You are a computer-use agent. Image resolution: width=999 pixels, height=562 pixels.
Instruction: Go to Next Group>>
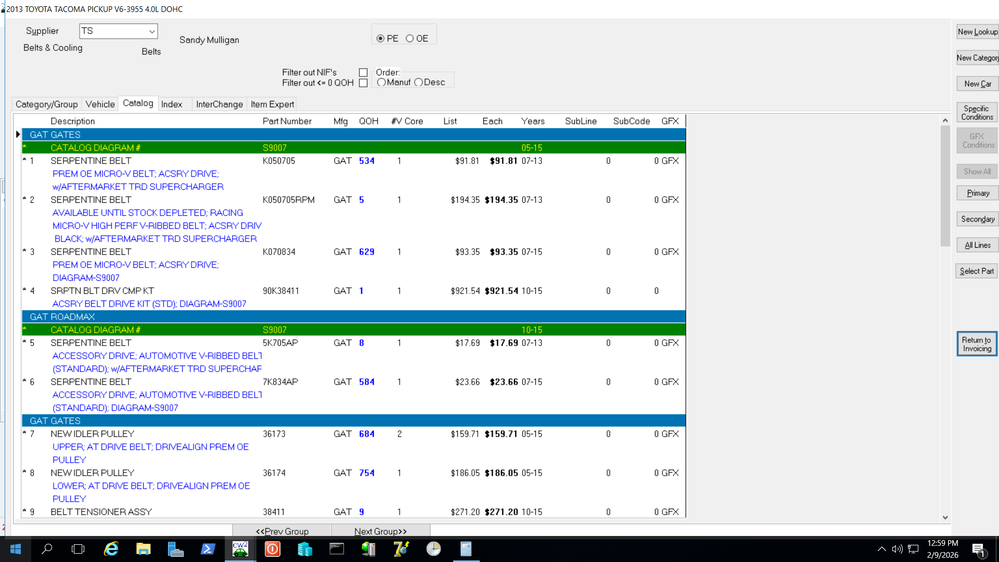(x=380, y=531)
